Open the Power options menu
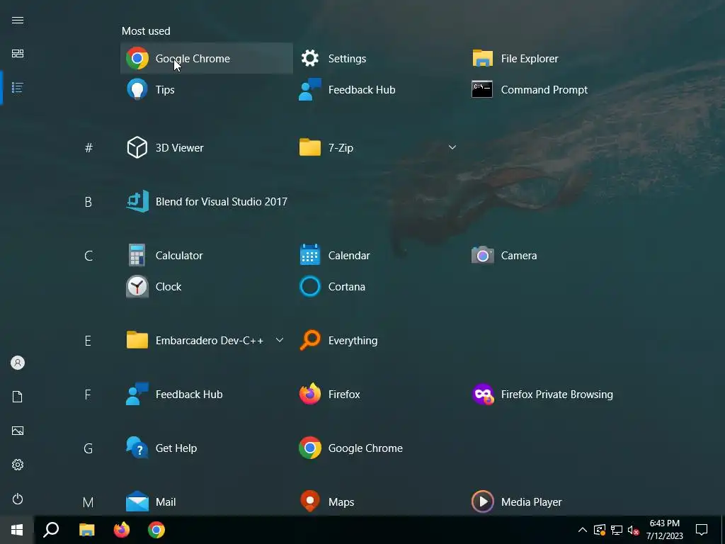The image size is (725, 544). click(x=18, y=499)
